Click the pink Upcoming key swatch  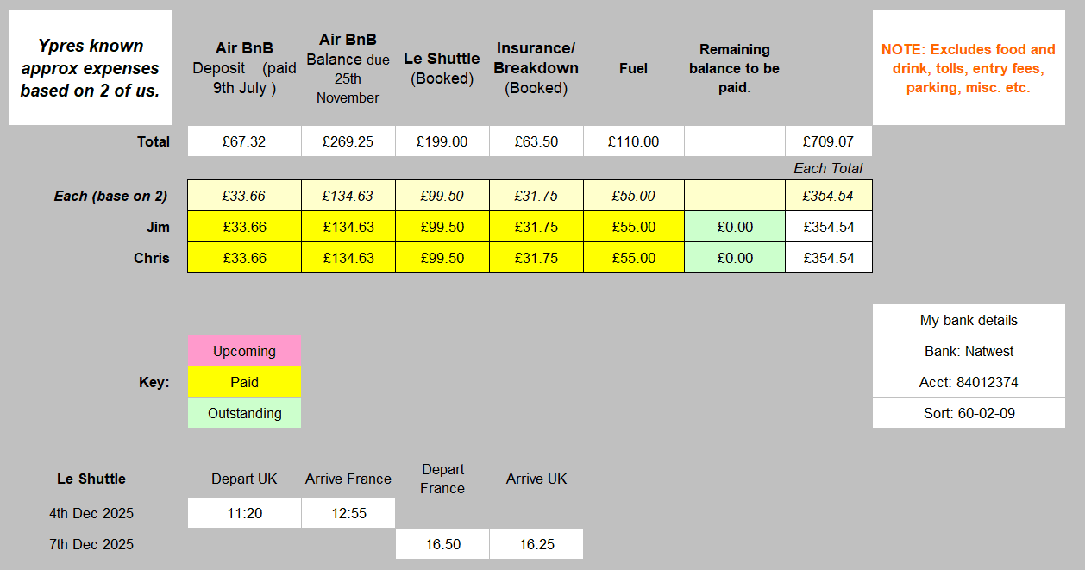point(244,352)
